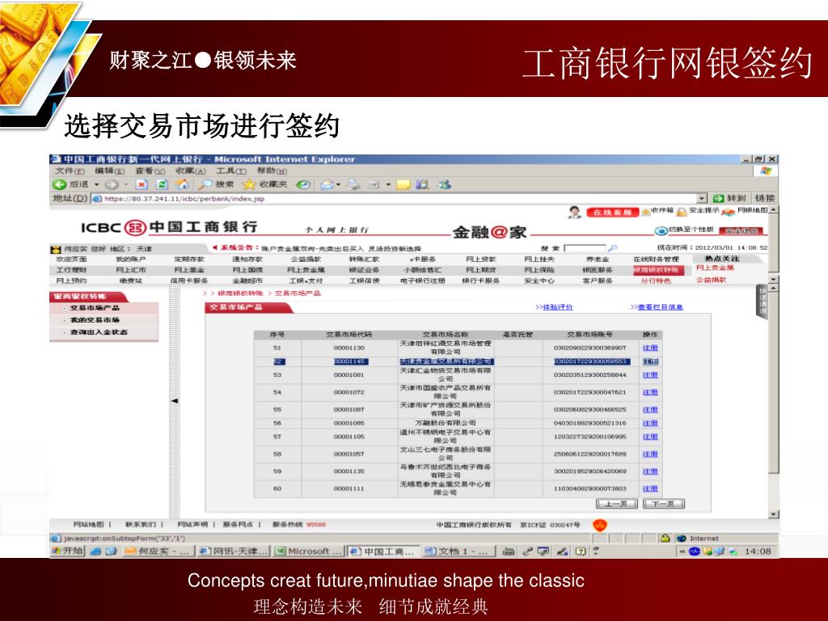Screen dimensions: 828x621
Task: Click 注册 for row 60 无锡君泰贵金属
Action: tap(650, 488)
